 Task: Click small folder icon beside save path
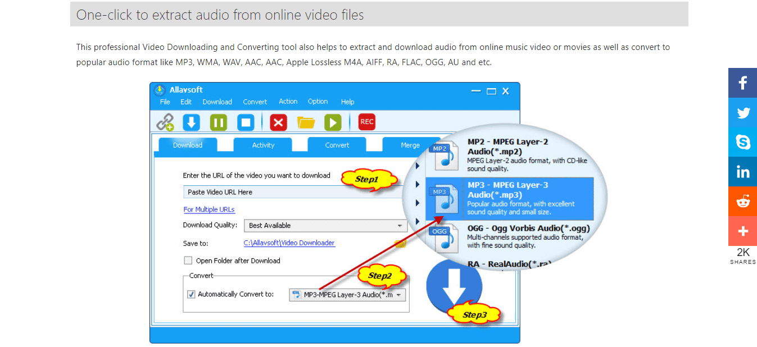400,243
